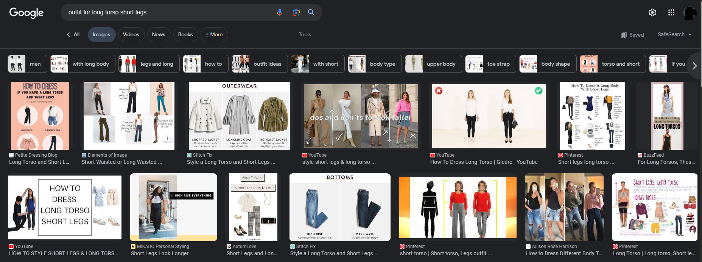Click the magnifying glass search button
Viewport: 702px width, 262px height.
click(311, 12)
